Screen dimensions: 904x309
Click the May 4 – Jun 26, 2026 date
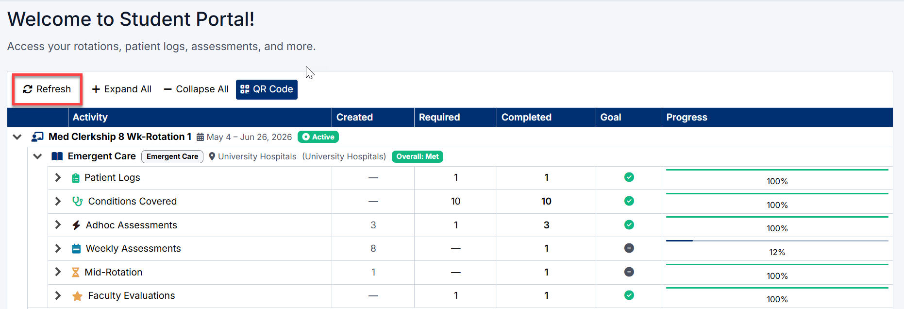point(250,137)
